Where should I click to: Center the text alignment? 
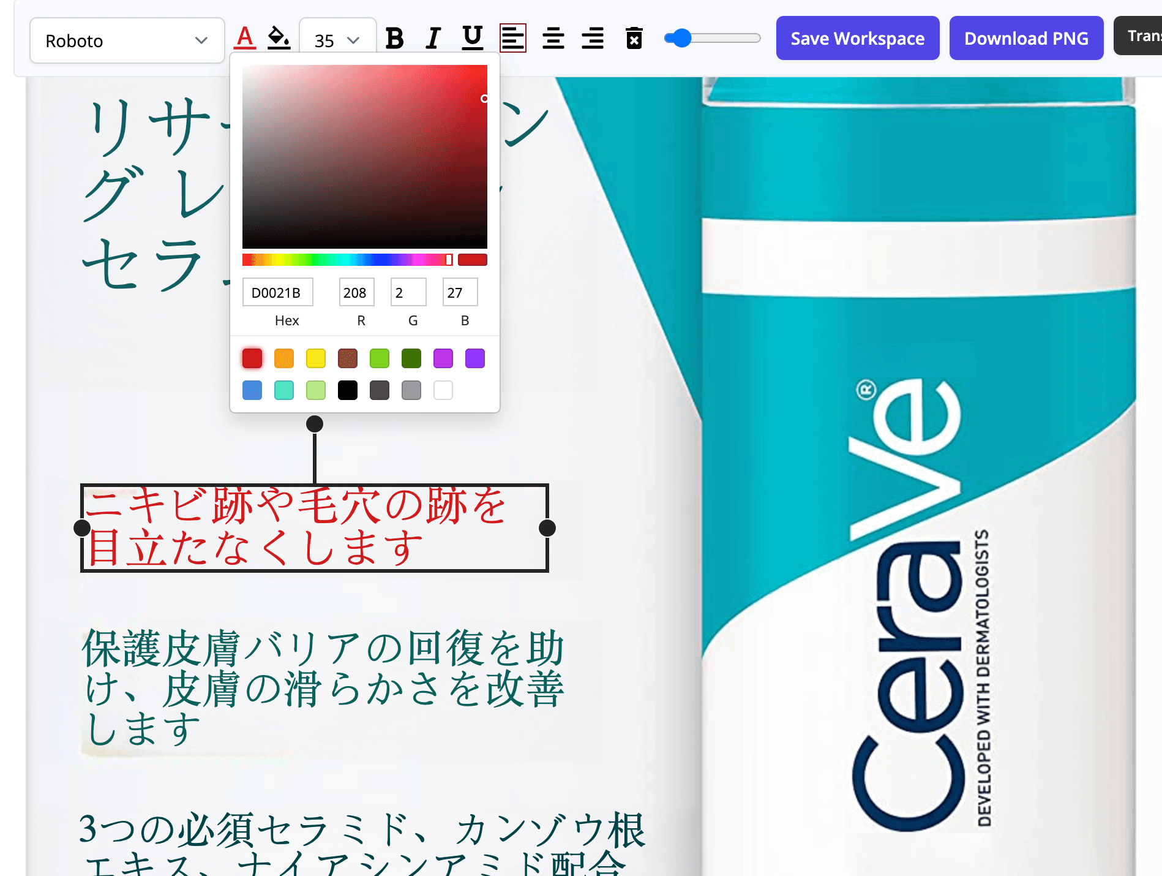click(x=553, y=38)
